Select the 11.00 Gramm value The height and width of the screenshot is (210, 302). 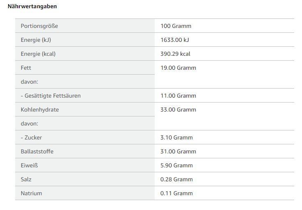tap(178, 96)
